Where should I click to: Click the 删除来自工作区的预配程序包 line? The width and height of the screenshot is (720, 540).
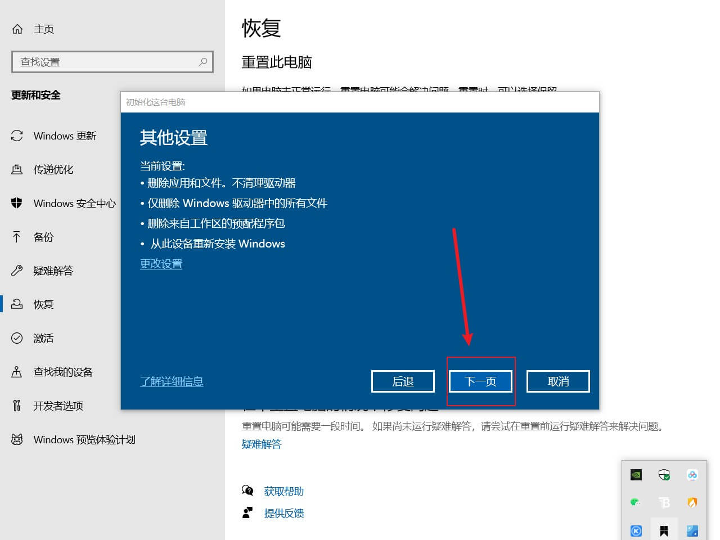pos(216,223)
